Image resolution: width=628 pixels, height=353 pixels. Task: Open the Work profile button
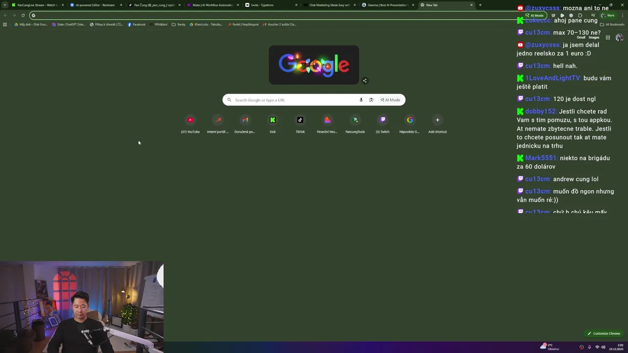(608, 15)
